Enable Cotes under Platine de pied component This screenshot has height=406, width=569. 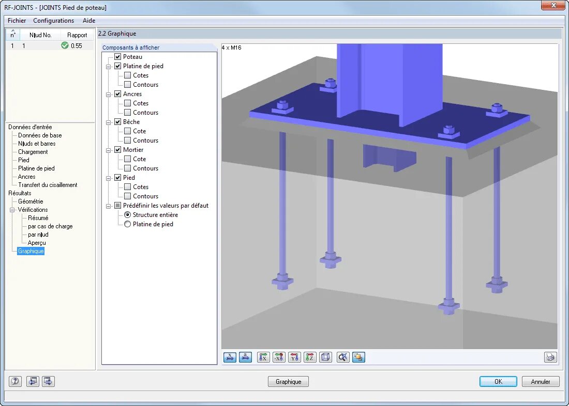[127, 75]
